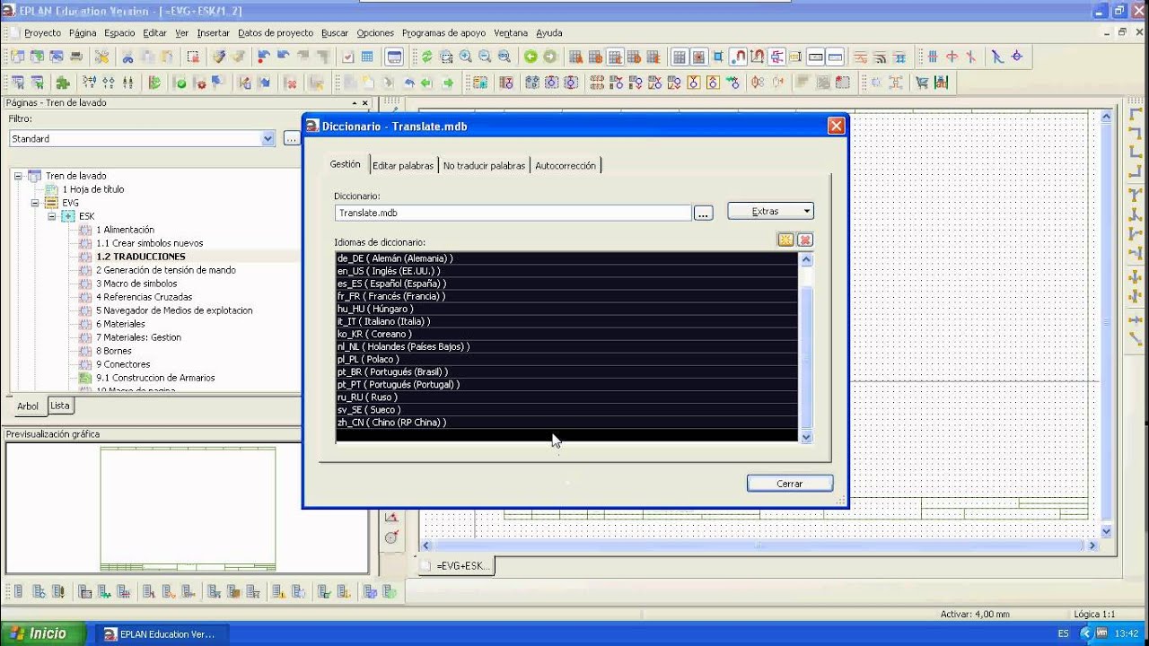This screenshot has width=1149, height=646.
Task: Click the drawing area horizontal scrollbar
Action: pyautogui.click(x=759, y=546)
